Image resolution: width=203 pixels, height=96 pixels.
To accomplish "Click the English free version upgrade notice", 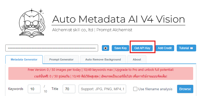I will point(101,70).
